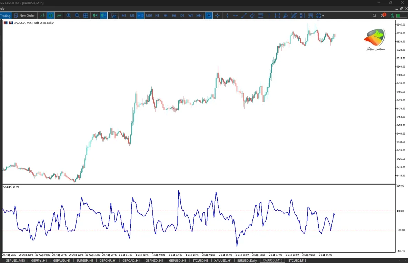Screen dimensions: 408x263
Task: Switch to XAUUSD.,H1 chart tab
Action: click(223, 260)
